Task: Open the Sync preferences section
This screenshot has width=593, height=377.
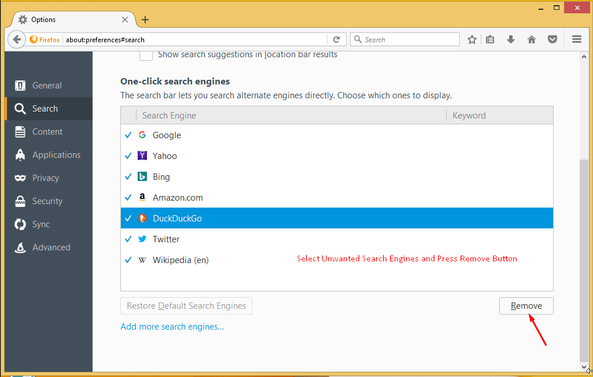Action: 49,224
